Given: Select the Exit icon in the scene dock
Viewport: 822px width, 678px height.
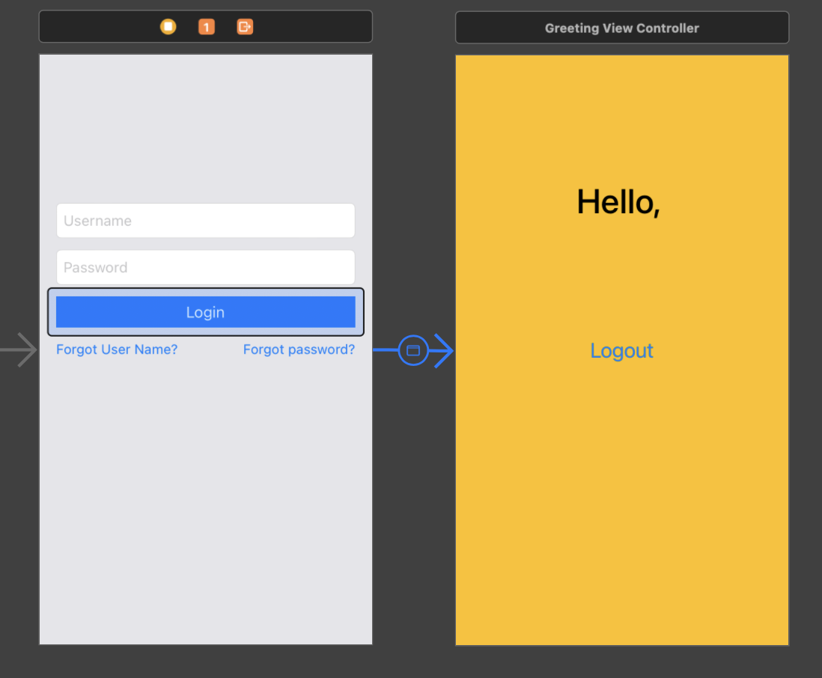Looking at the screenshot, I should pyautogui.click(x=244, y=26).
